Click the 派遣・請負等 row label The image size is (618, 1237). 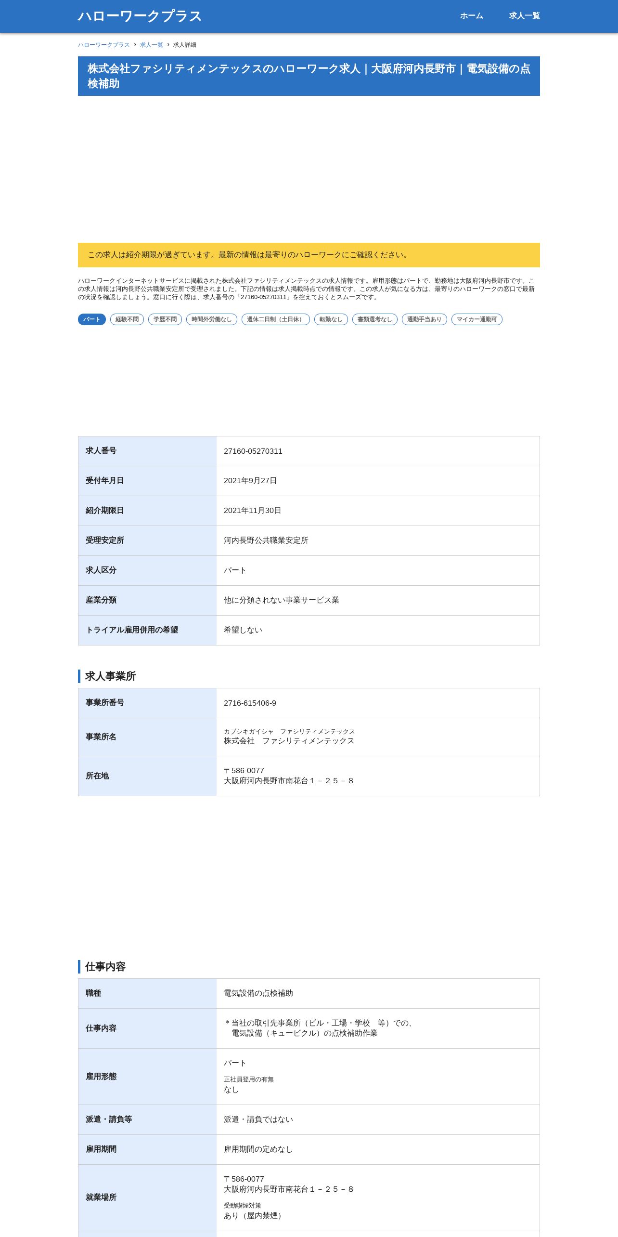click(109, 1119)
